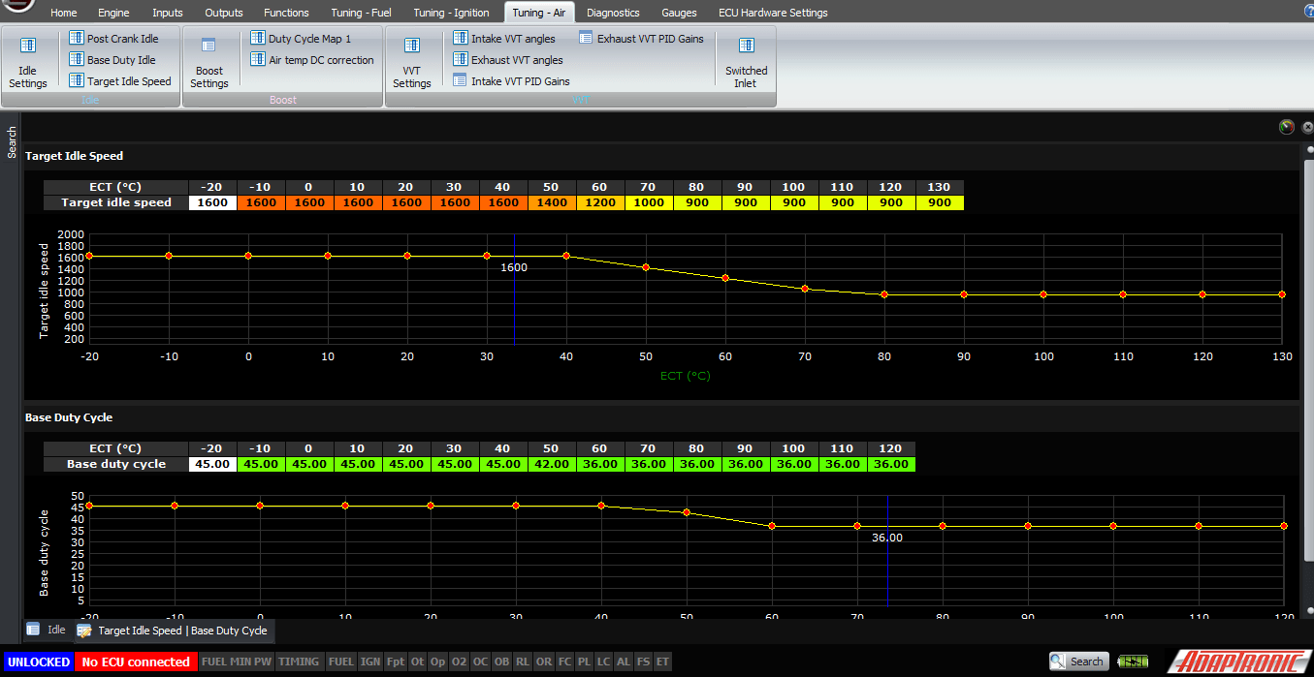Select the Gauges menu
Viewport: 1314px width, 677px height.
point(678,13)
